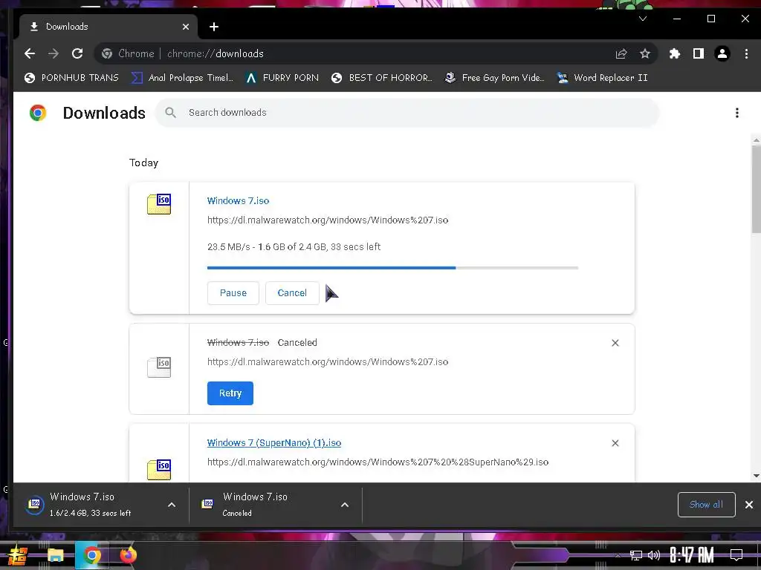761x570 pixels.
Task: Open the tab search chevron
Action: (x=643, y=19)
